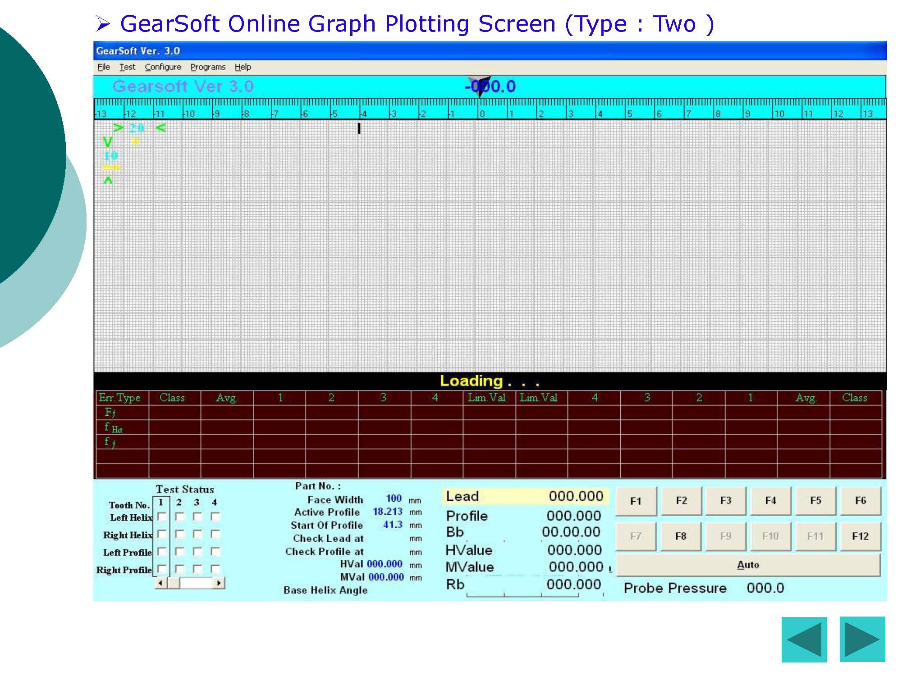This screenshot has height=676, width=902.
Task: Click Test Status scrollbar left arrow
Action: point(160,583)
